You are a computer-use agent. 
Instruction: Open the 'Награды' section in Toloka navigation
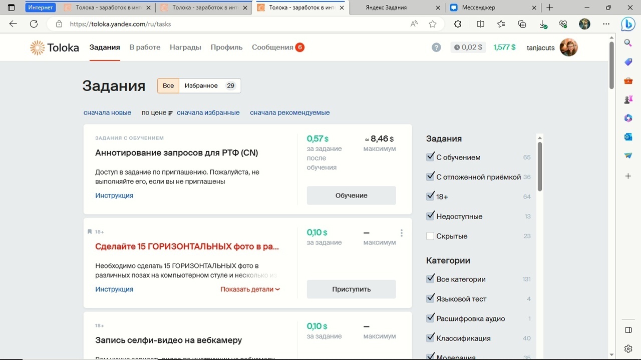(185, 47)
